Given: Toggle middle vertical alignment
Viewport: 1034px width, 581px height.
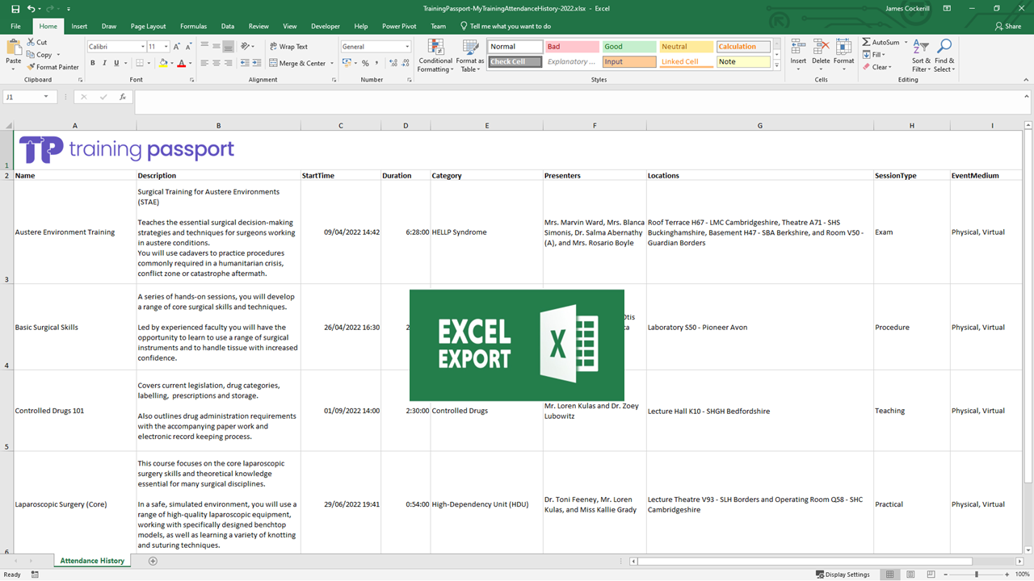Looking at the screenshot, I should [216, 47].
